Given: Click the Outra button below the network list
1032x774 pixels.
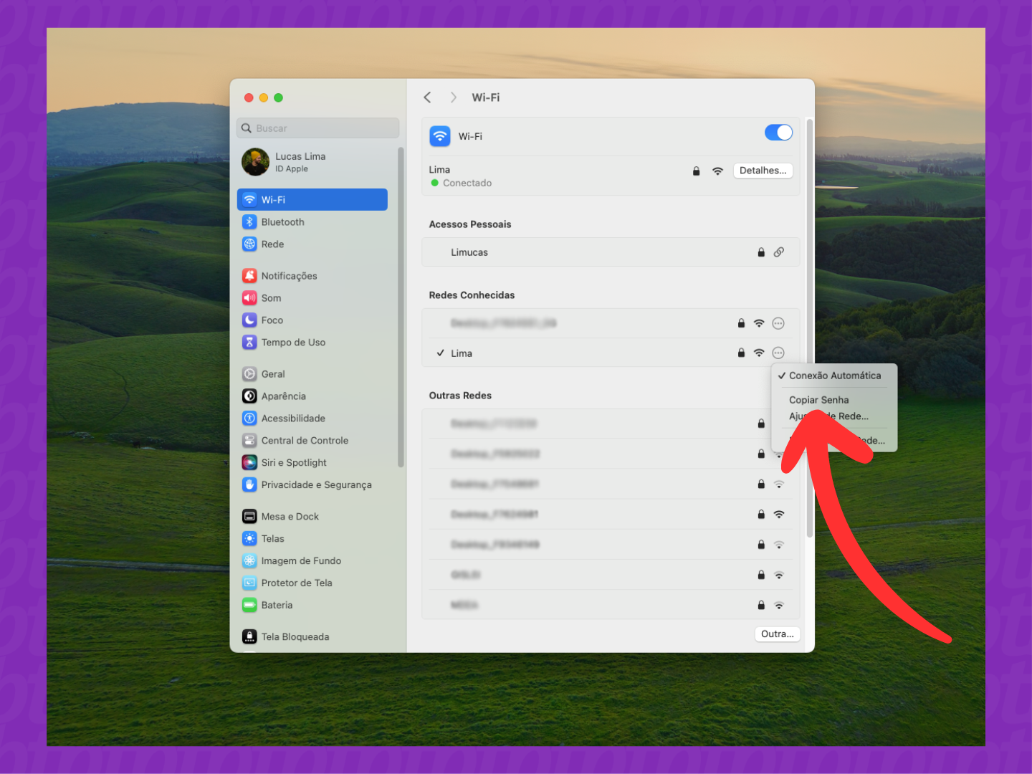Looking at the screenshot, I should click(x=777, y=634).
